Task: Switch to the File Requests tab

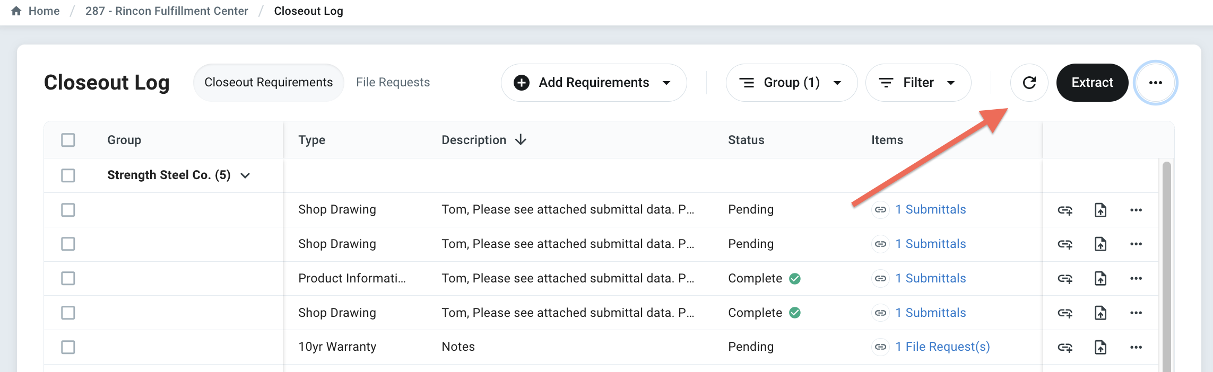Action: coord(393,83)
